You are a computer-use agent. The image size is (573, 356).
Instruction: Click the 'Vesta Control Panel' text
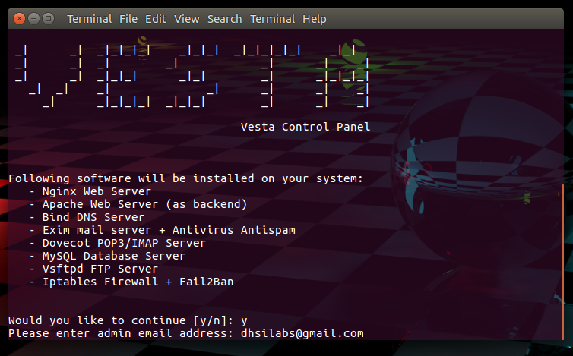click(x=305, y=127)
